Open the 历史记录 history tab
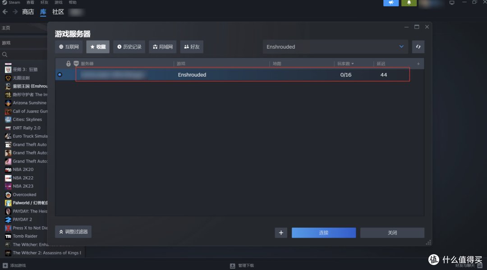 [129, 47]
